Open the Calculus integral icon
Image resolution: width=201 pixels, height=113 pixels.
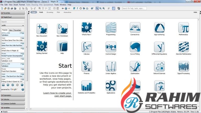pyautogui.click(x=87, y=47)
